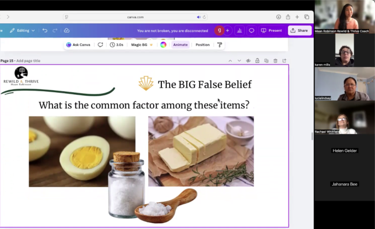375x229 pixels.
Task: Click the panel divider scroll handle
Action: coord(312,136)
